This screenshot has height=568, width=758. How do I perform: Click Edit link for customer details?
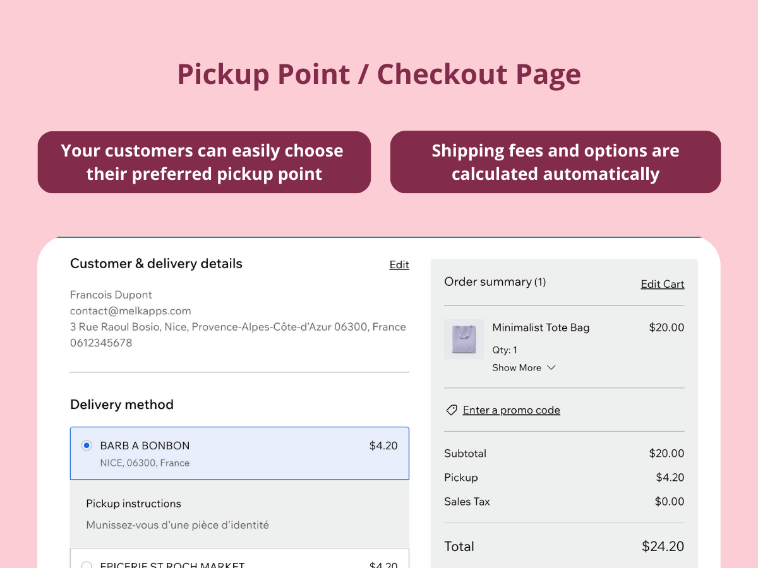(x=399, y=265)
